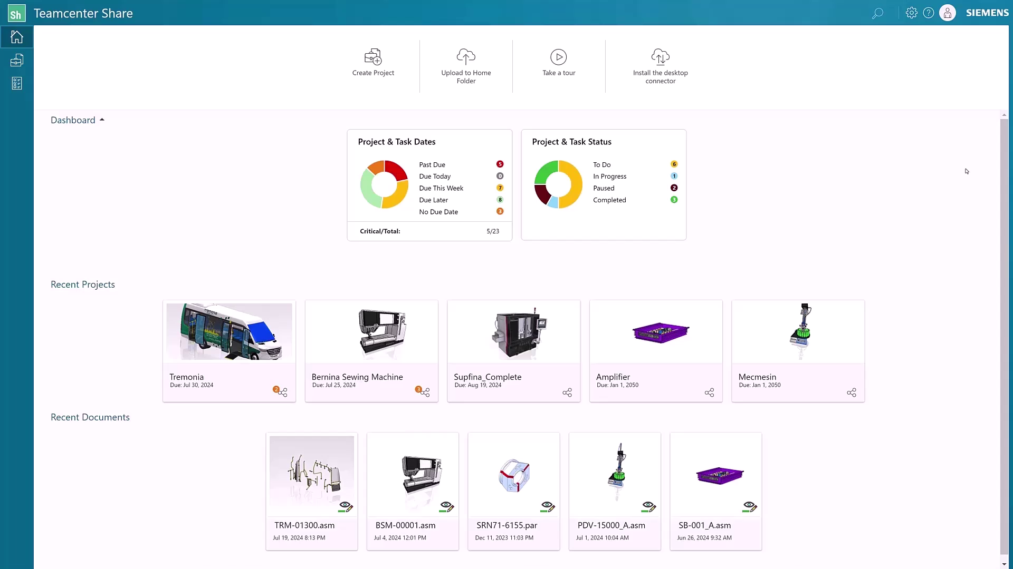
Task: Open the user profile avatar
Action: pyautogui.click(x=948, y=13)
